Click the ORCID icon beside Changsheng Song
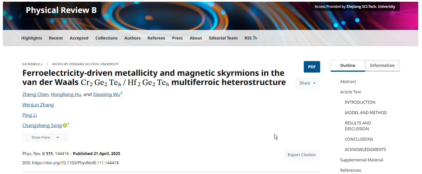 (x=65, y=125)
